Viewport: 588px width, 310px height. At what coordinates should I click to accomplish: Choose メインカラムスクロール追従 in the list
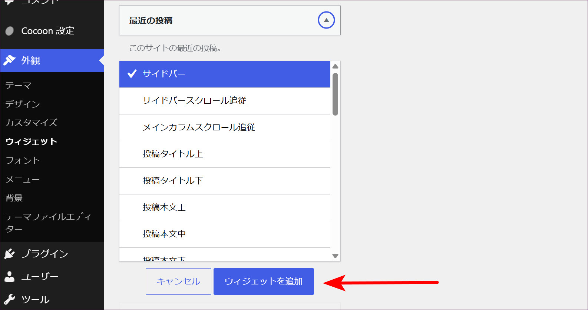tap(225, 127)
